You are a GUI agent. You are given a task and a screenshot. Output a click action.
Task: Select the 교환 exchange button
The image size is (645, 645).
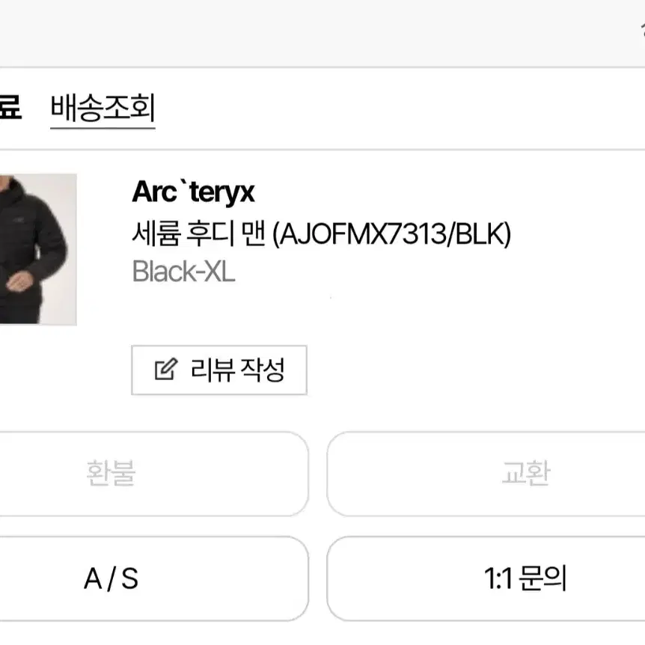tap(486, 474)
